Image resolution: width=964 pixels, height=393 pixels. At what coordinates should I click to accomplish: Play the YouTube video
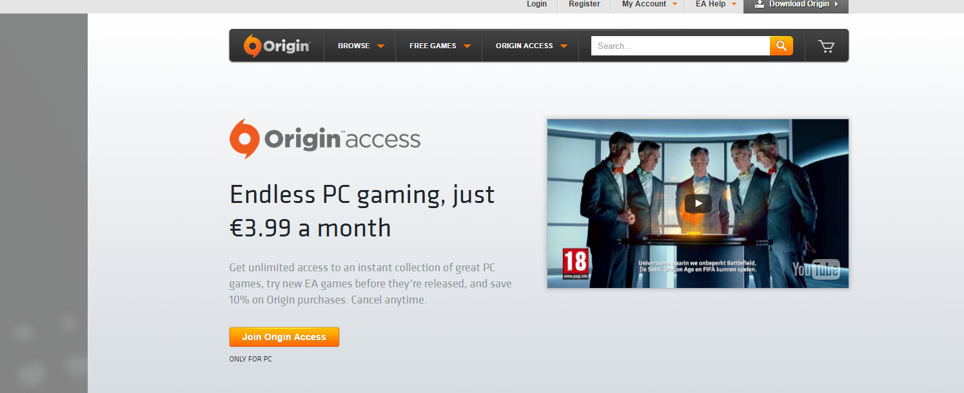[698, 204]
